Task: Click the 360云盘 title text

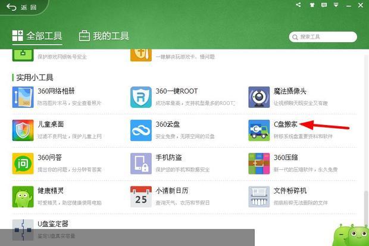Action: click(168, 124)
